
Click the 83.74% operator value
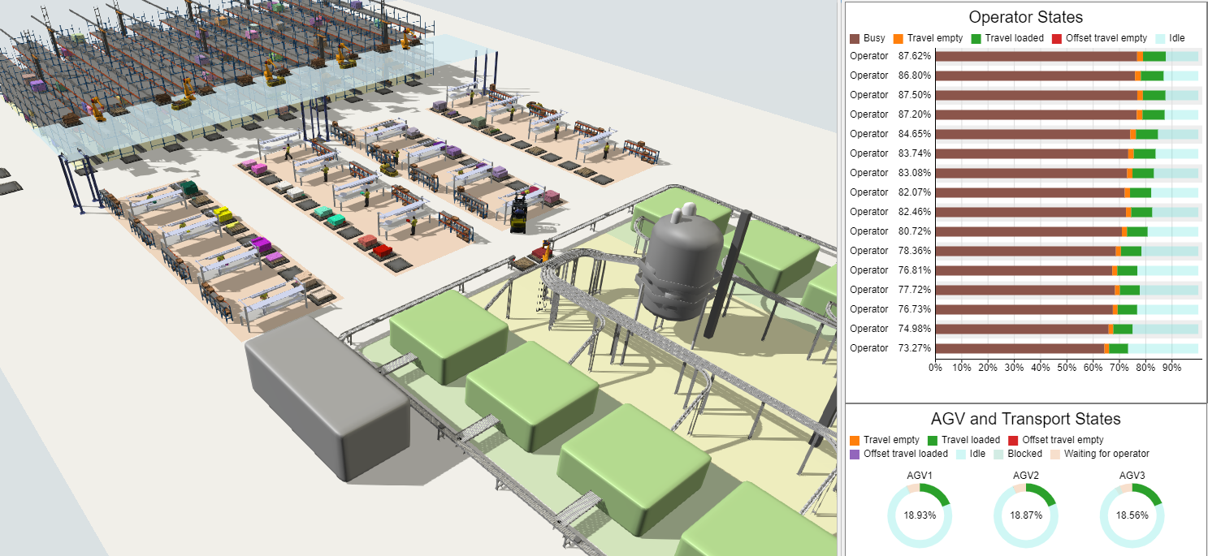[x=915, y=153]
